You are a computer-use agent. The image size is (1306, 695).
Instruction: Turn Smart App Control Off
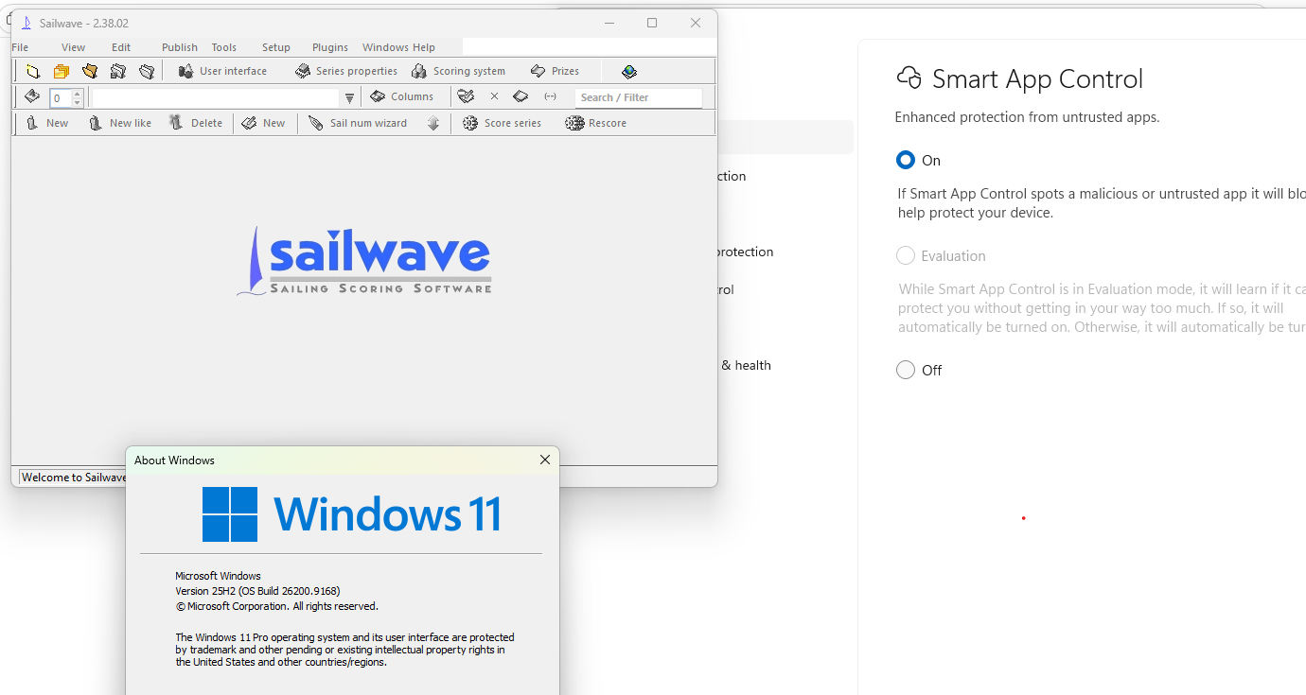(x=906, y=370)
